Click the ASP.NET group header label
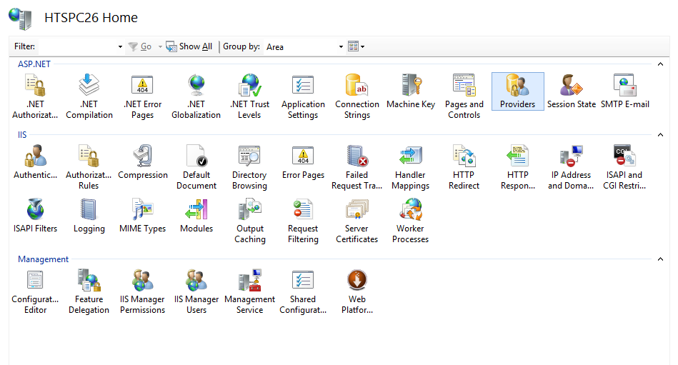 click(x=34, y=64)
